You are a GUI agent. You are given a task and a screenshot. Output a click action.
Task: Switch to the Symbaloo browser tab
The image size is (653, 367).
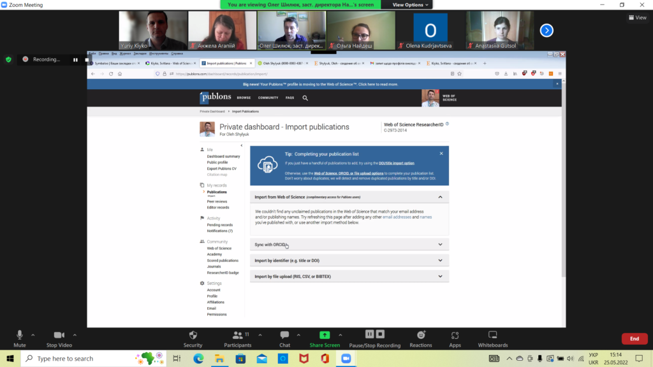[115, 63]
